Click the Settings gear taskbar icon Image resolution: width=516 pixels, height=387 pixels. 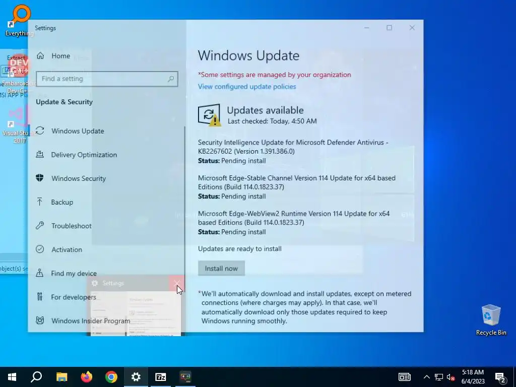click(136, 377)
